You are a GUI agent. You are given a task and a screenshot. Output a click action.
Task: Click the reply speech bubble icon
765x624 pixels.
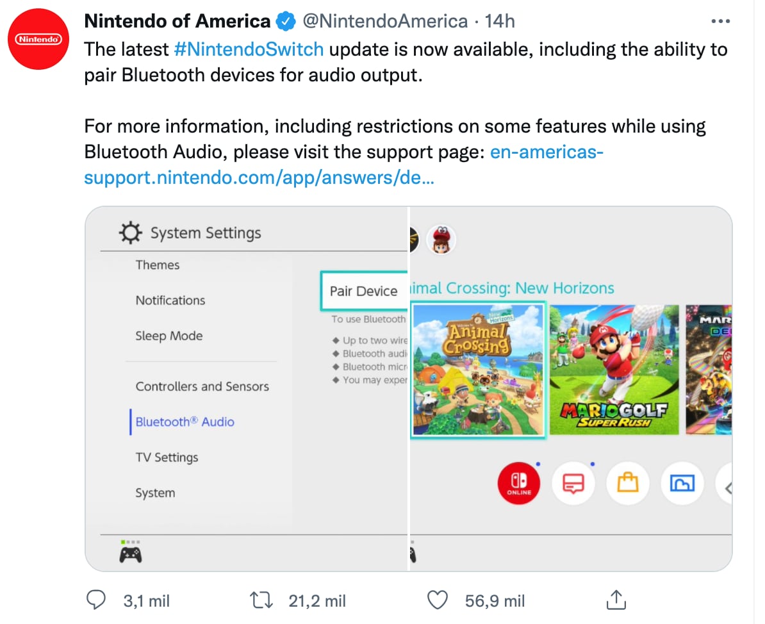click(x=96, y=600)
